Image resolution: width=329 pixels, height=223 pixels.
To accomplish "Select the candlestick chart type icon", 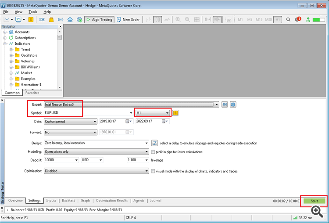I will [157, 19].
